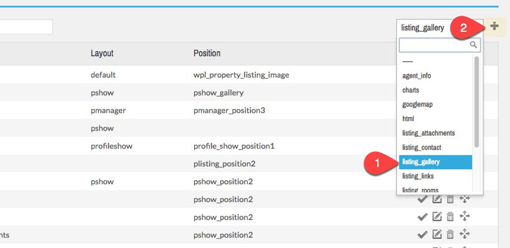Toggle enabled checkmark on the 'nts' row
Screen dimensions: 510x248
point(422,235)
